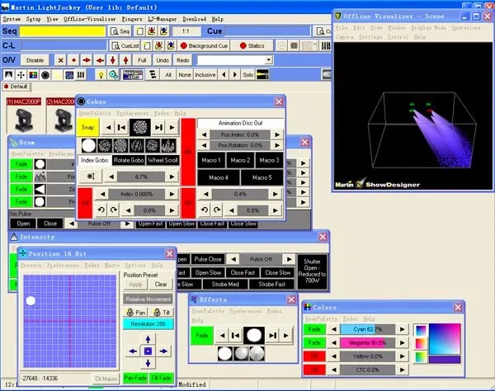The height and width of the screenshot is (391, 495).
Task: Click the gobo wheel first-position button
Action: 121,127
